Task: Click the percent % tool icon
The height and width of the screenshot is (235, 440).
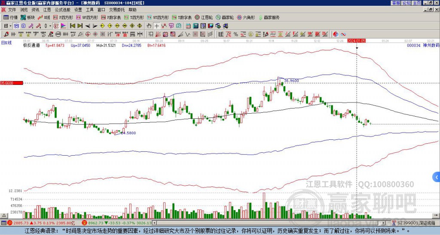Action: pyautogui.click(x=236, y=34)
